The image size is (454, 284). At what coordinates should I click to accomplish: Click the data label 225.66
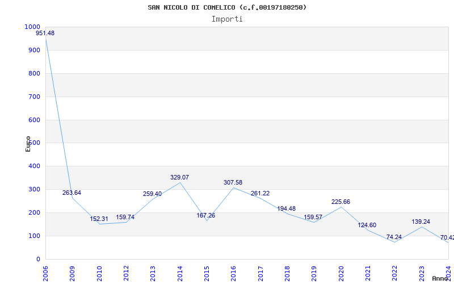pyautogui.click(x=341, y=202)
